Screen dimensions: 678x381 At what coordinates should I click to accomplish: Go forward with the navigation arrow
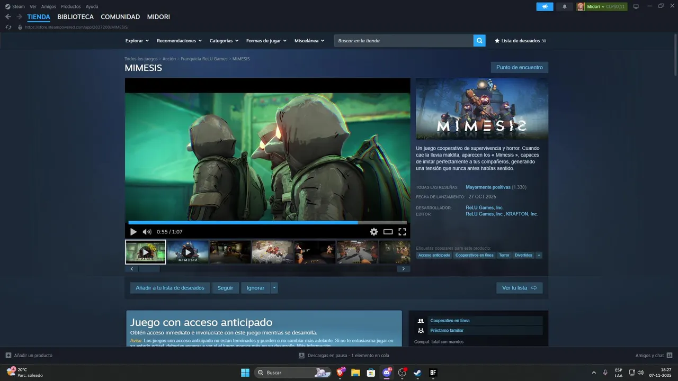[19, 17]
